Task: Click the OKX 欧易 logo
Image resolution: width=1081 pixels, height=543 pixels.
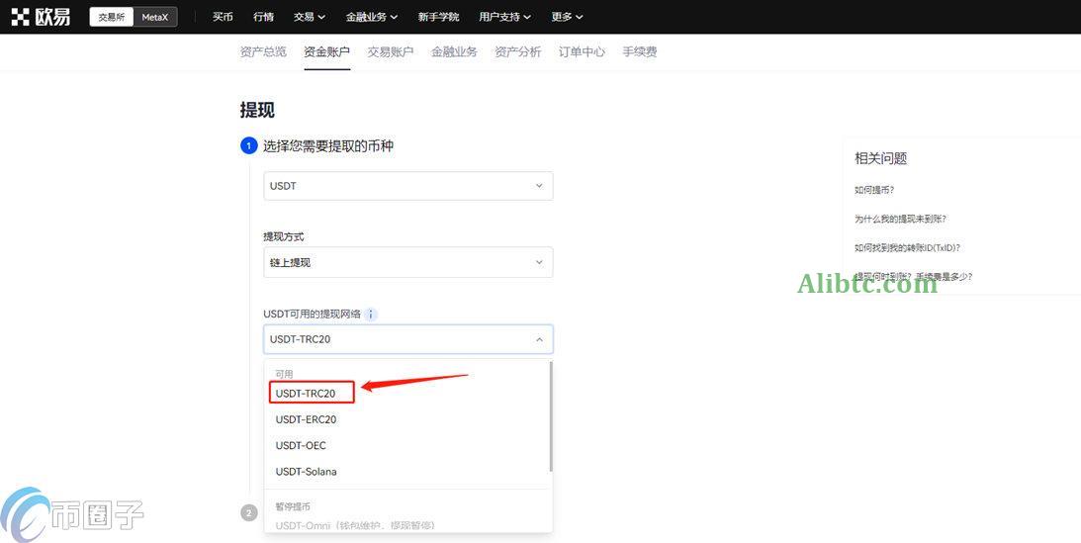Action: tap(40, 17)
